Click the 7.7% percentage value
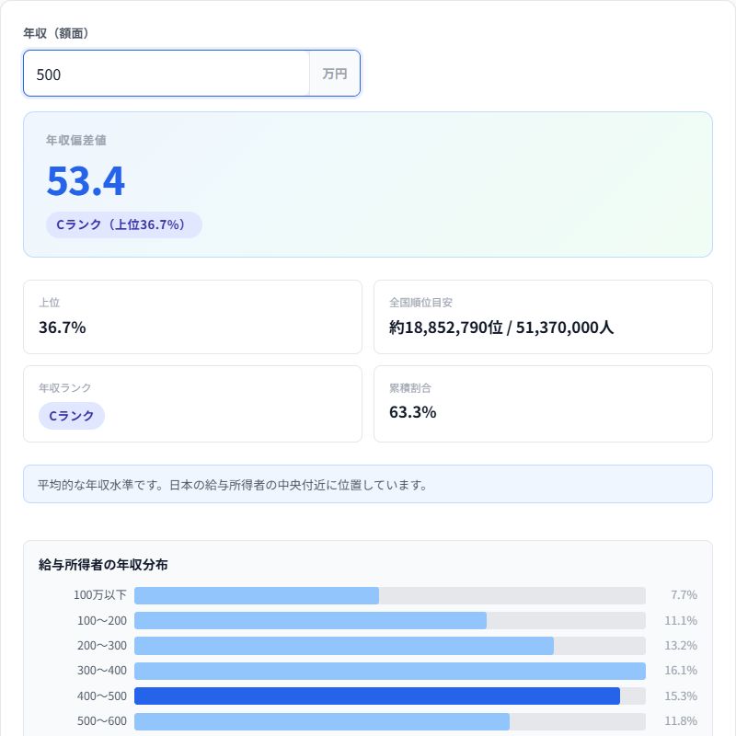 (684, 595)
